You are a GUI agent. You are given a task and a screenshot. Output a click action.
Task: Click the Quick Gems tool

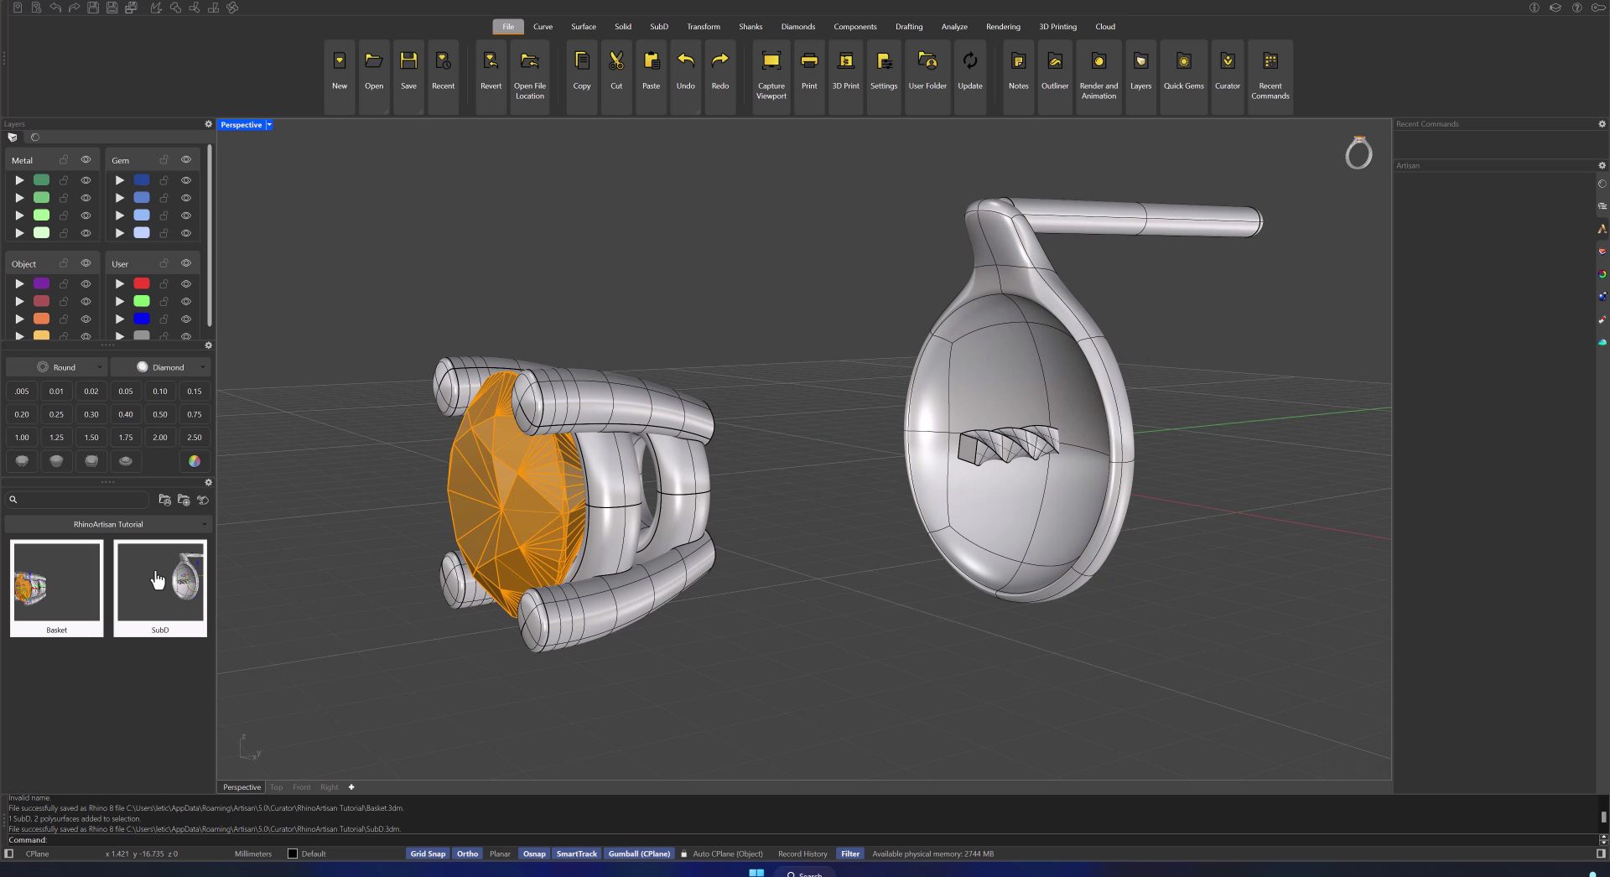coord(1183,62)
